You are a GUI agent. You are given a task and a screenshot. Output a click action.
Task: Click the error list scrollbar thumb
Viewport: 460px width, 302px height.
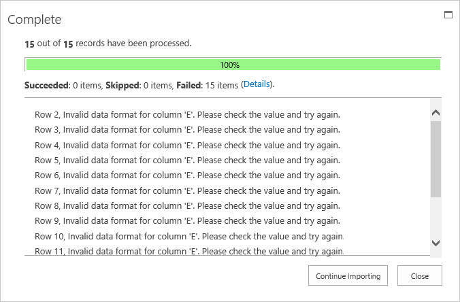[436, 159]
